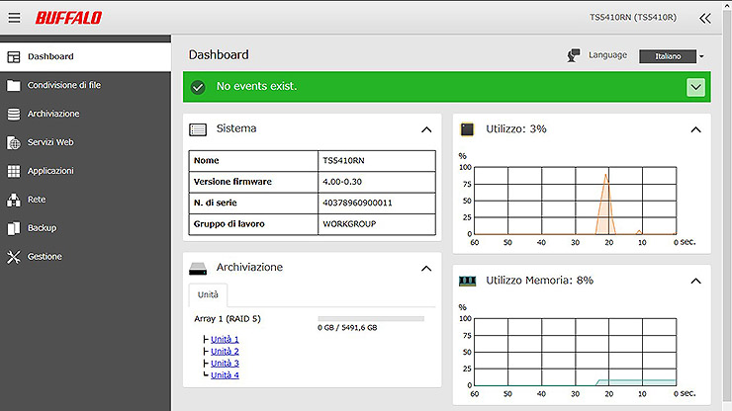Open the Unità 1 link
732x411 pixels.
tap(225, 340)
